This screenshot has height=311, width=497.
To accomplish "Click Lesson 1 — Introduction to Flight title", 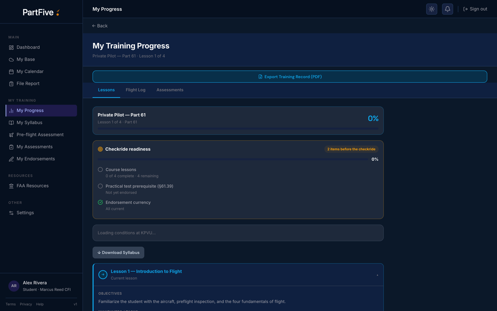I will 146,272.
